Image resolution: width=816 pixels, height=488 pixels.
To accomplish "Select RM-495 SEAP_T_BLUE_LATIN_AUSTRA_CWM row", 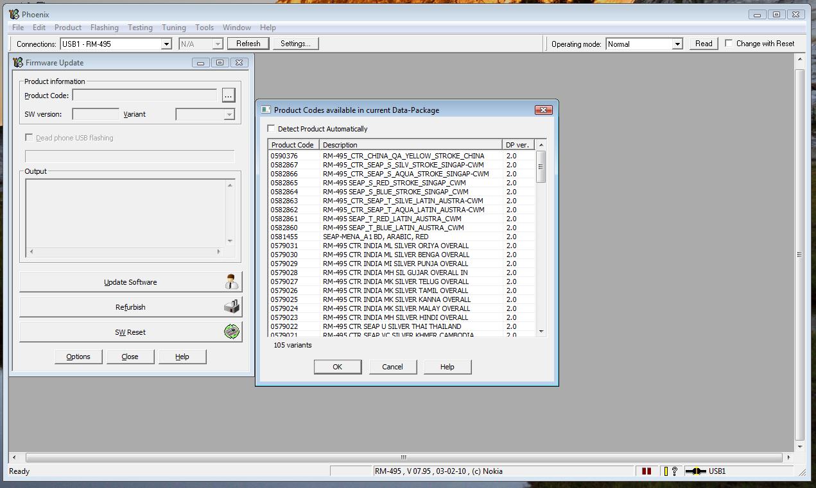I will 402,228.
